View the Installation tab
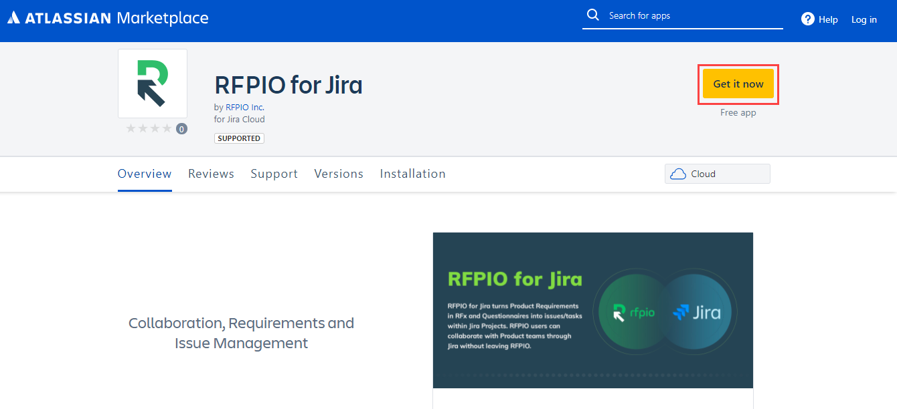 (413, 174)
